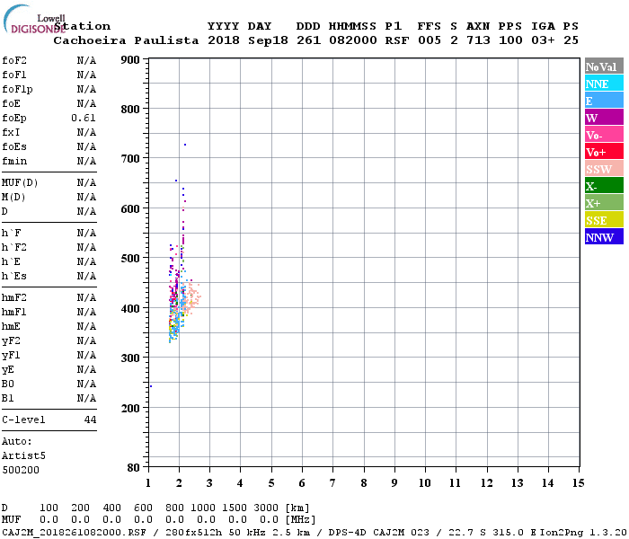Click the MUF(D) parameter label
Screen dimensions: 629x539
(x=20, y=183)
